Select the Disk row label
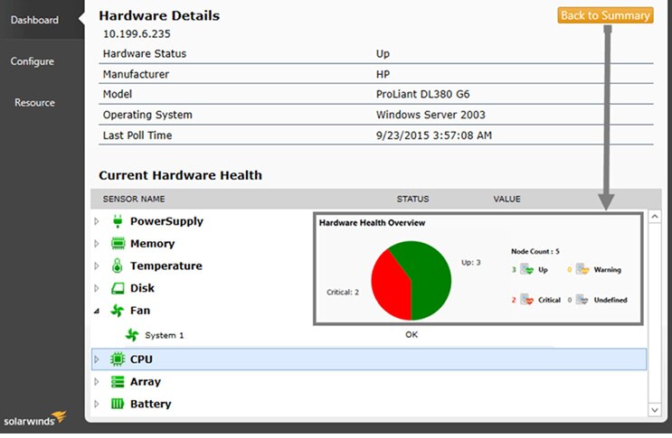 tap(142, 288)
